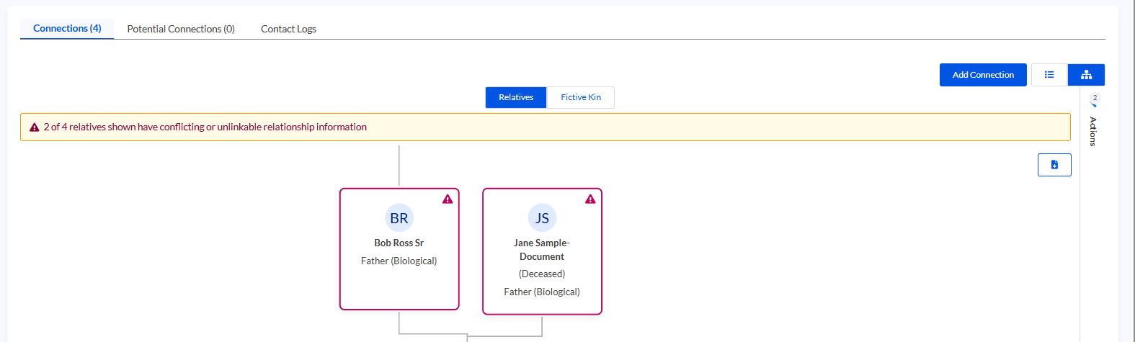
Task: Switch to list view icon
Action: (1049, 75)
